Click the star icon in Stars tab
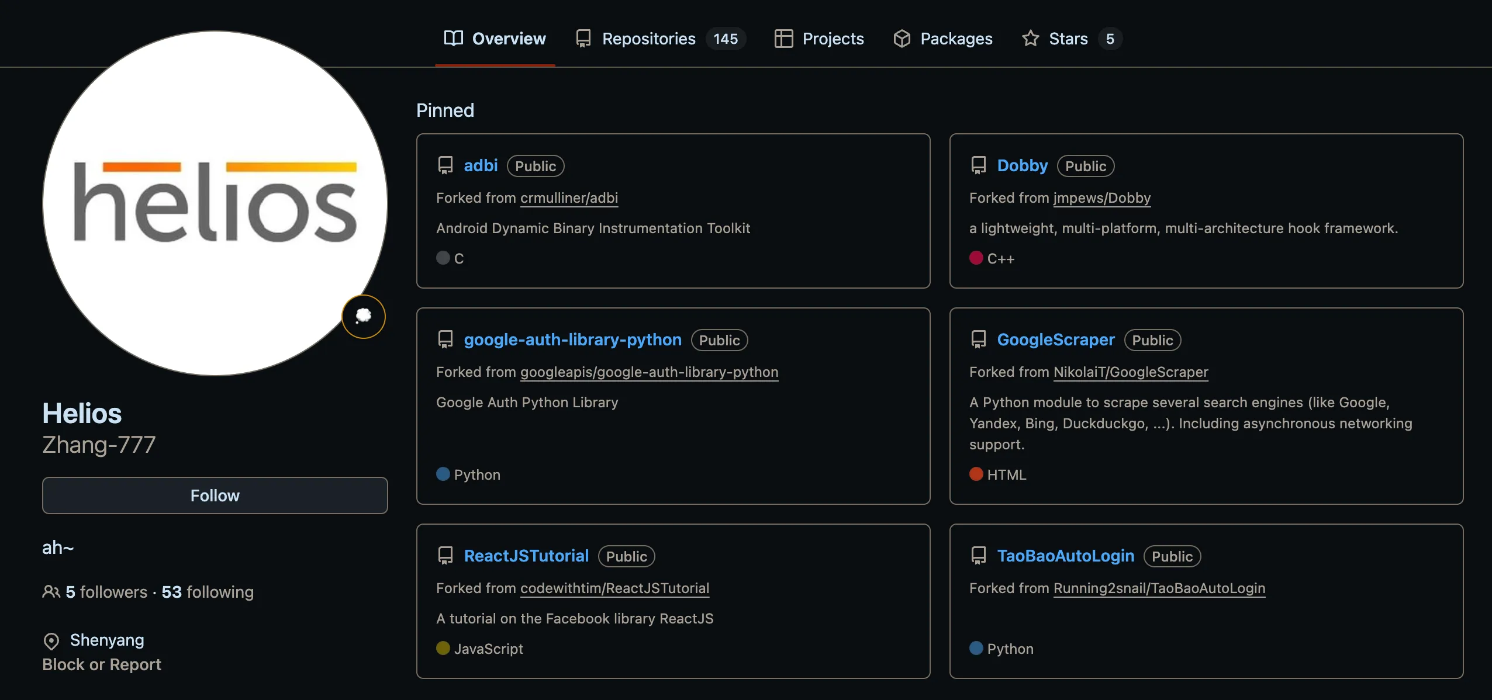 click(1030, 39)
